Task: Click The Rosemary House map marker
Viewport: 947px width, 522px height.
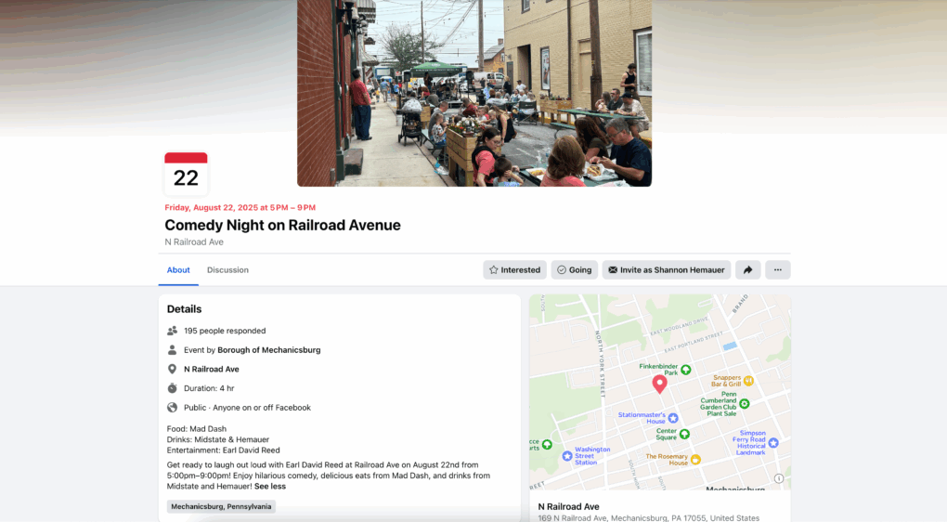Action: click(695, 460)
